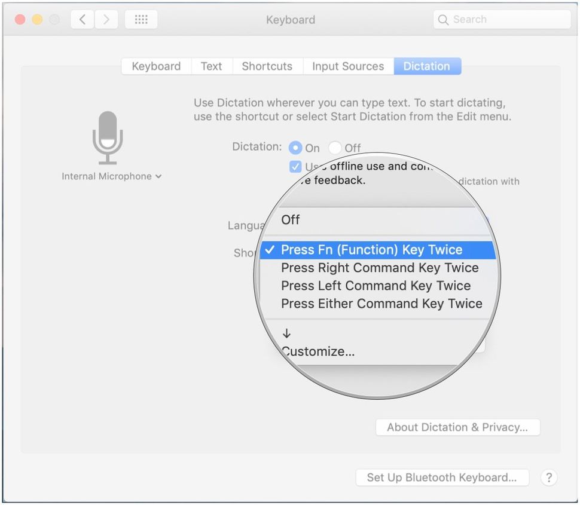Click the magnifying glass search icon
Image resolution: width=580 pixels, height=505 pixels.
coord(443,19)
